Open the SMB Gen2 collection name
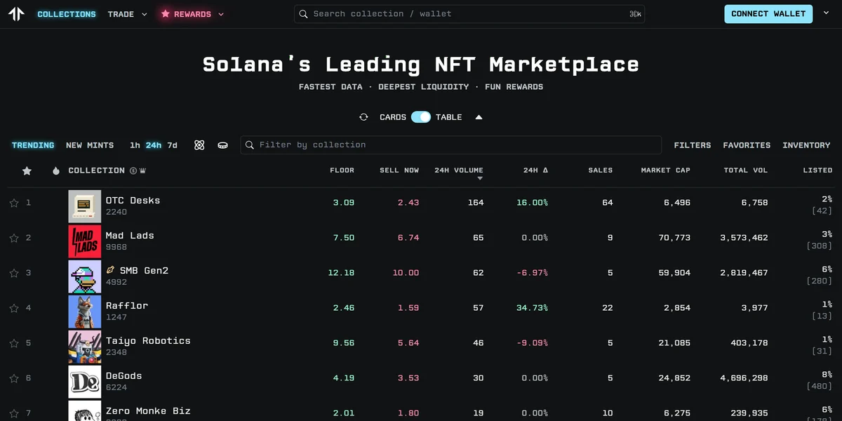 144,271
